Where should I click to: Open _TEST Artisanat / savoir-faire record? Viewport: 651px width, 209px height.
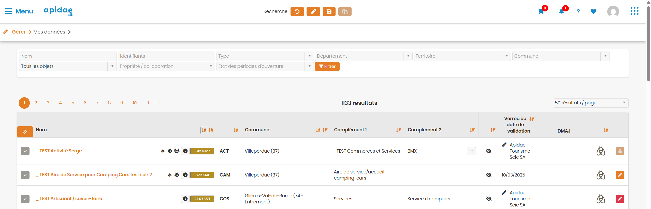(x=69, y=199)
